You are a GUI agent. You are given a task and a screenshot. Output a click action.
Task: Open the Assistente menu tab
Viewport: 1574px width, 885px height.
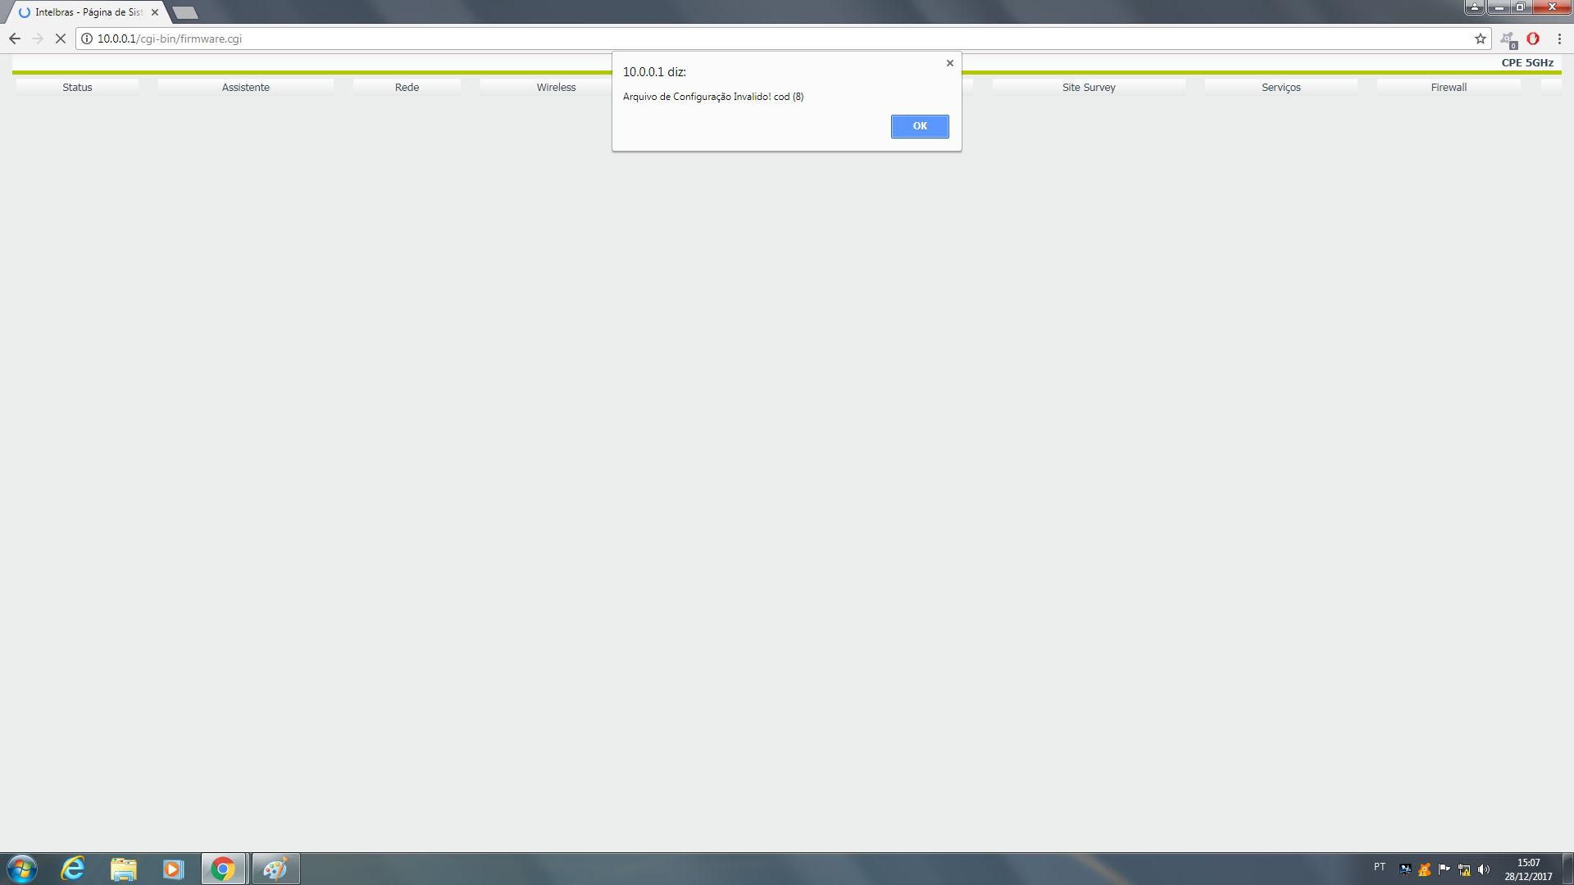pyautogui.click(x=245, y=88)
